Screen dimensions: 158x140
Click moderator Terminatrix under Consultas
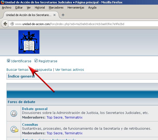(x=73, y=133)
